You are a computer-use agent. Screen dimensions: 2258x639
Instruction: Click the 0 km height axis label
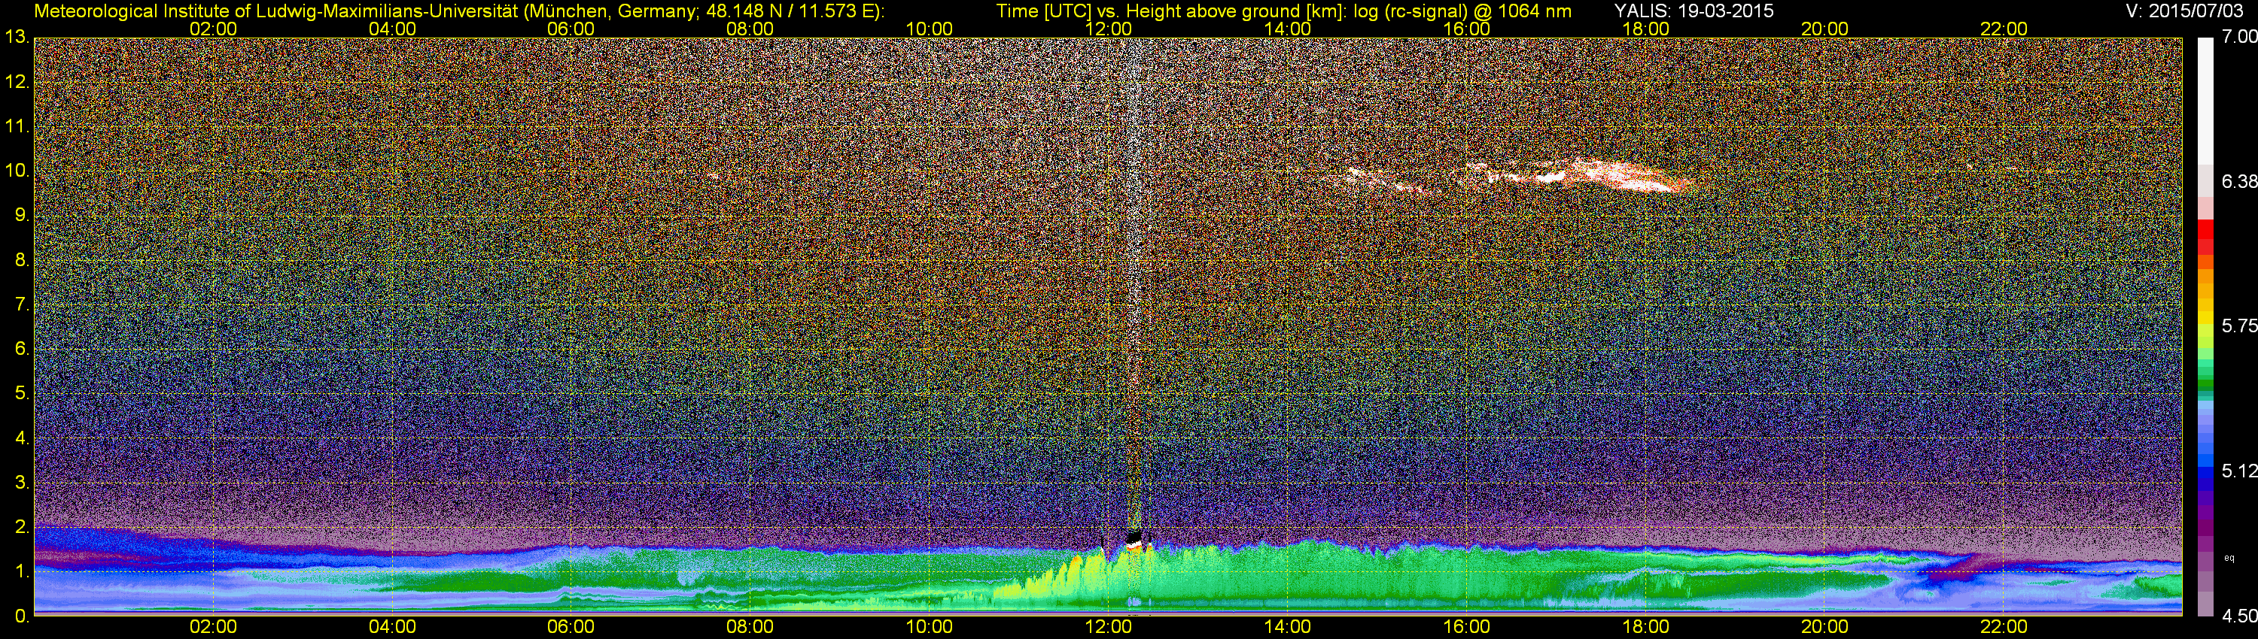point(21,616)
